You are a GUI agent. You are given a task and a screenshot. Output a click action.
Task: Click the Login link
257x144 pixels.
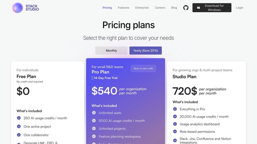[239, 8]
